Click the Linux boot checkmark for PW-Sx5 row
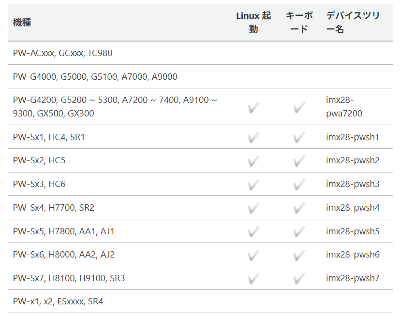The width and height of the screenshot is (400, 315). (253, 232)
